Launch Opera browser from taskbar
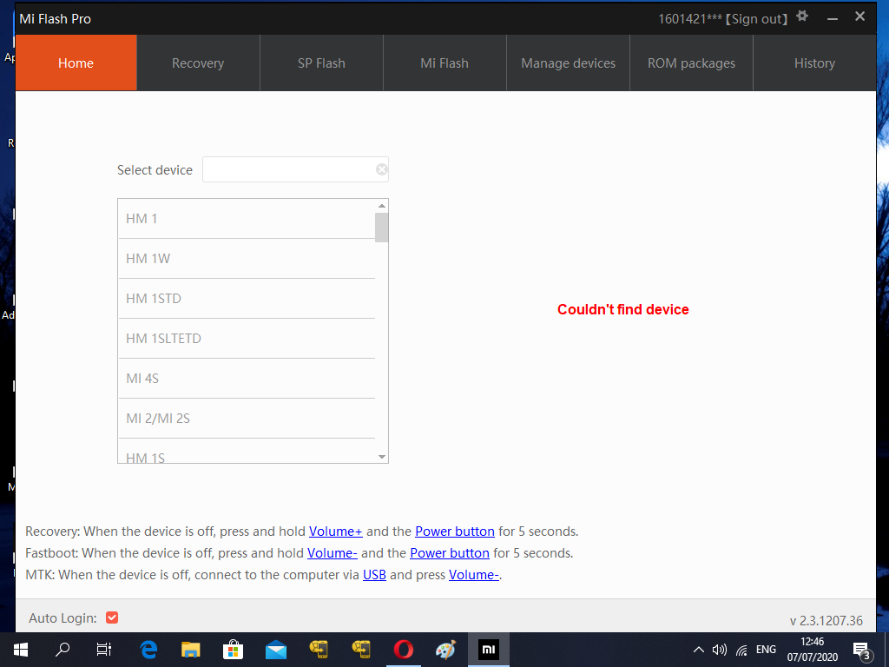 point(403,650)
